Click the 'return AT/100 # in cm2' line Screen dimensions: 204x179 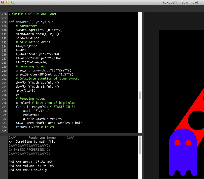point(36,127)
